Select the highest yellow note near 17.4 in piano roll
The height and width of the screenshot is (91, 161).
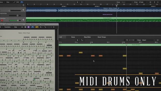click(x=80, y=53)
